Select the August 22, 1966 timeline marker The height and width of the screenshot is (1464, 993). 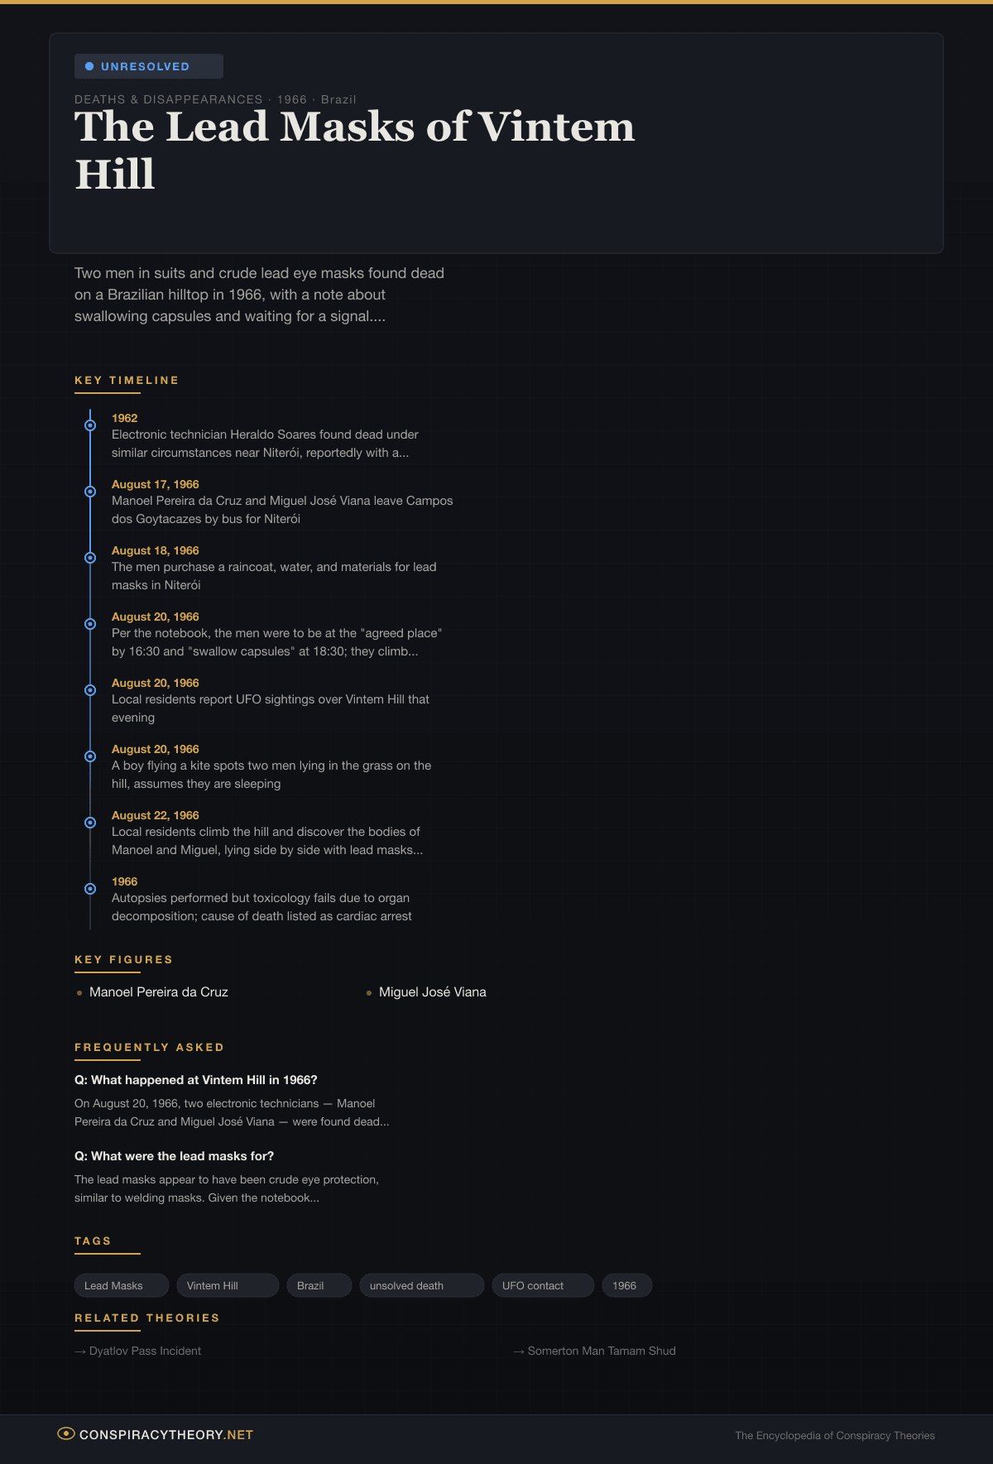[90, 823]
